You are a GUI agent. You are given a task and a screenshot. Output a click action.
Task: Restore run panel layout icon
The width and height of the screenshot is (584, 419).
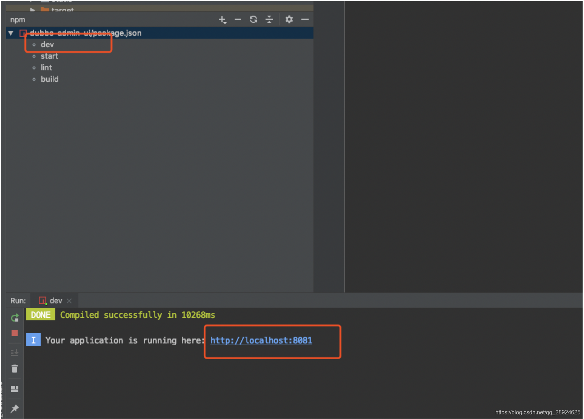click(15, 389)
